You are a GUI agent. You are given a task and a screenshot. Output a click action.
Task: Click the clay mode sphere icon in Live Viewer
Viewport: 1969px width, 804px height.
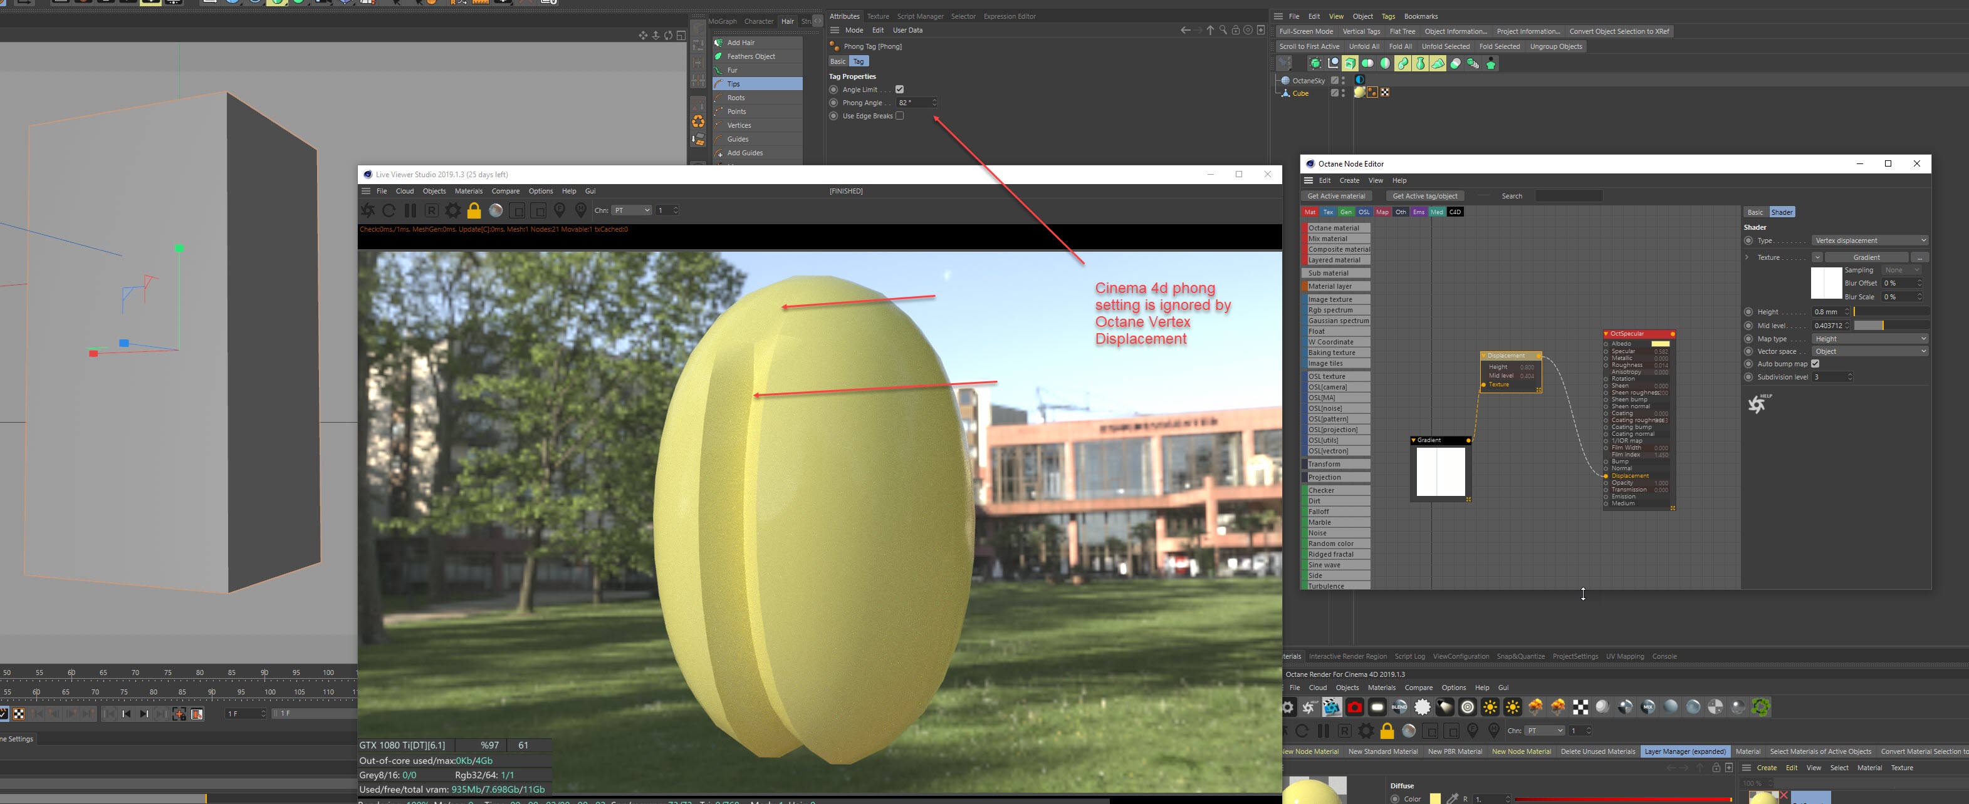pyautogui.click(x=496, y=211)
